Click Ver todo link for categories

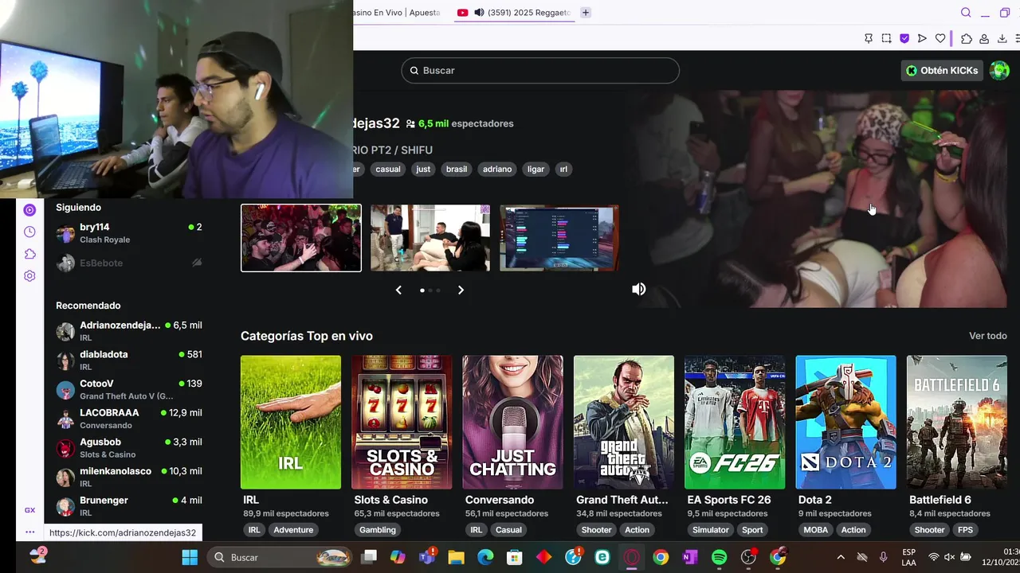coord(988,336)
